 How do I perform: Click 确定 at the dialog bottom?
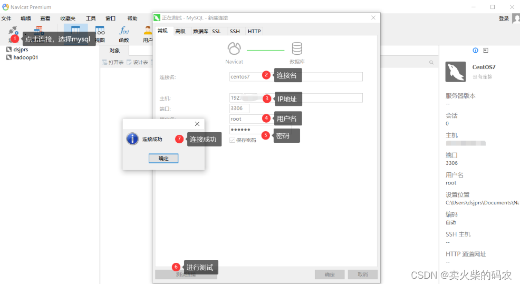point(330,274)
